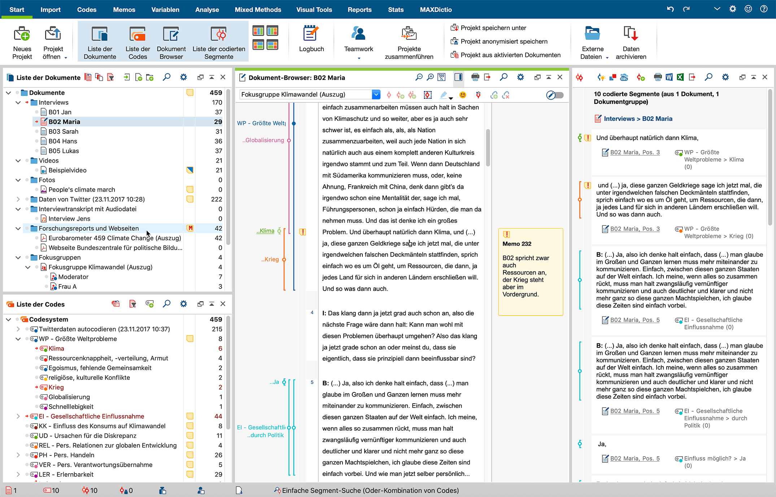Click emoticode smiley icon
The width and height of the screenshot is (776, 497).
[462, 95]
